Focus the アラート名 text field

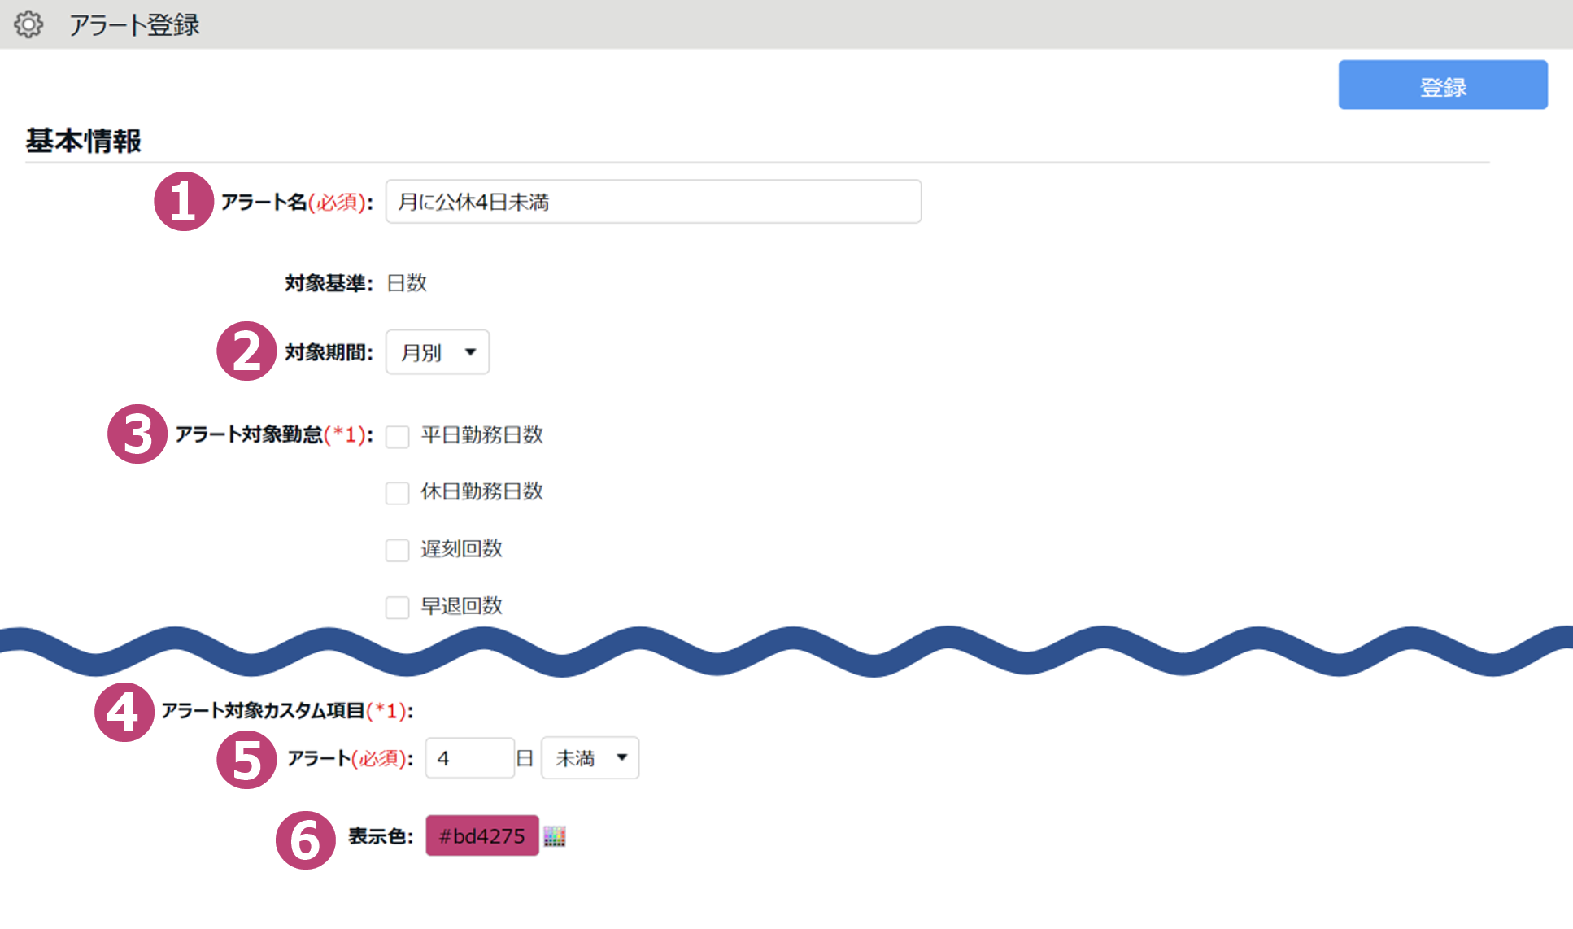652,202
